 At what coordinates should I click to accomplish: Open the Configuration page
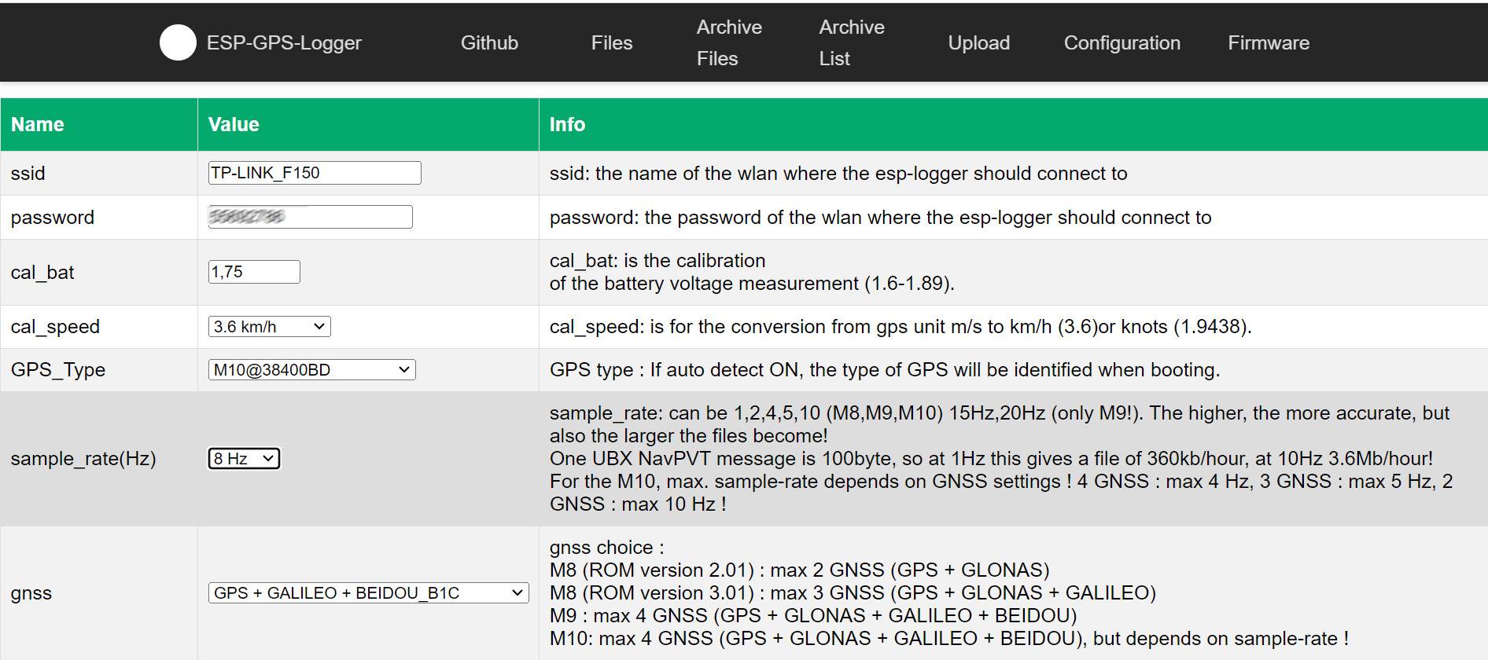pos(1122,42)
